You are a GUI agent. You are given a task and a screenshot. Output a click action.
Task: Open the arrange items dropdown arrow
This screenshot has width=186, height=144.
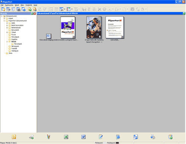72,9
